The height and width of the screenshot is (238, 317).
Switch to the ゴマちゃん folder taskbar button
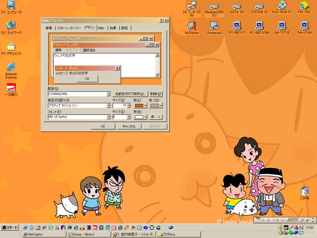tap(179, 234)
